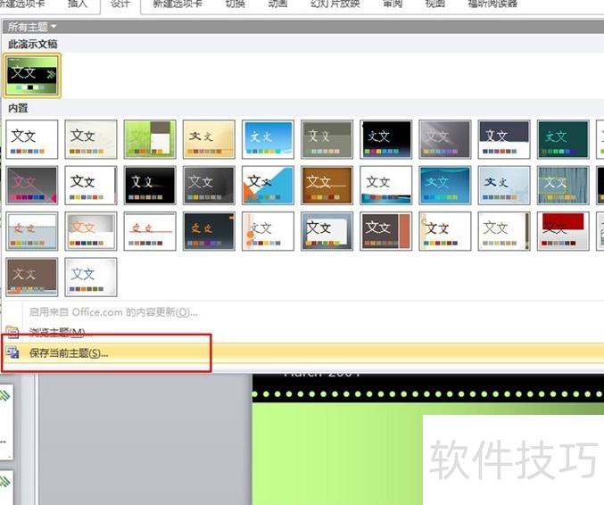Select the current green-black theme under 此演示文稿
604x505 pixels.
[x=32, y=75]
